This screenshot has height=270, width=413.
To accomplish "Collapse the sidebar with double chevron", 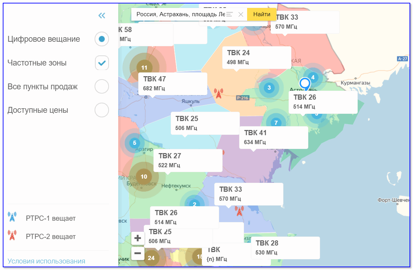I will [102, 16].
